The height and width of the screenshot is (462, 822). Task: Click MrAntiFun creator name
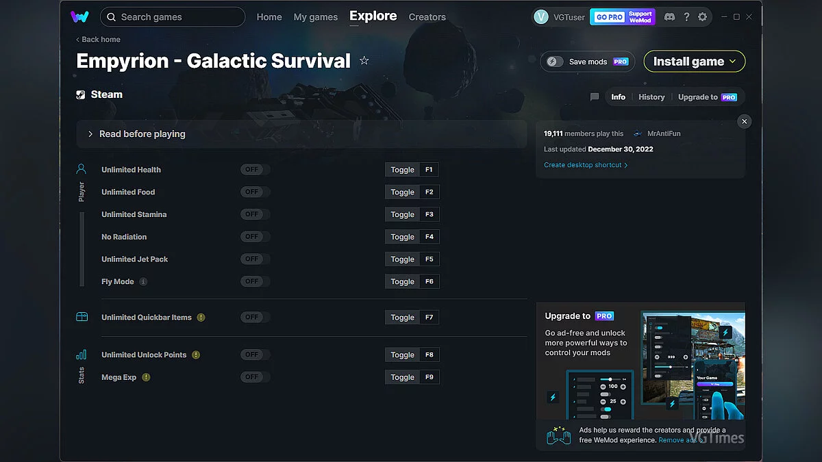pos(664,133)
